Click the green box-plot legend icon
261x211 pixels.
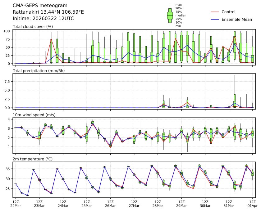click(x=170, y=15)
